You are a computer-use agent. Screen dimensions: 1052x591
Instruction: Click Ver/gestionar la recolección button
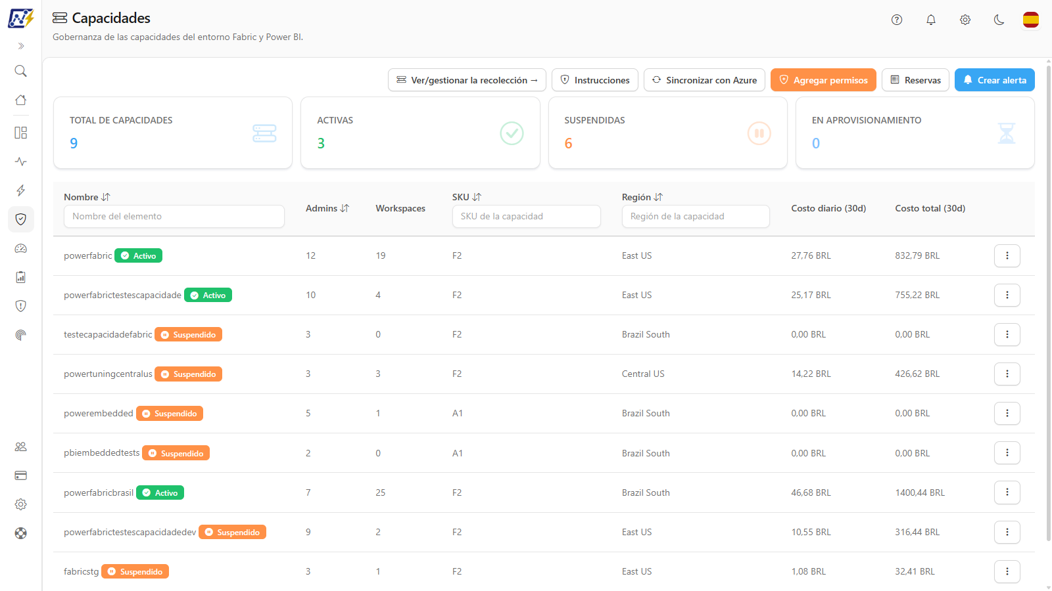pos(467,80)
